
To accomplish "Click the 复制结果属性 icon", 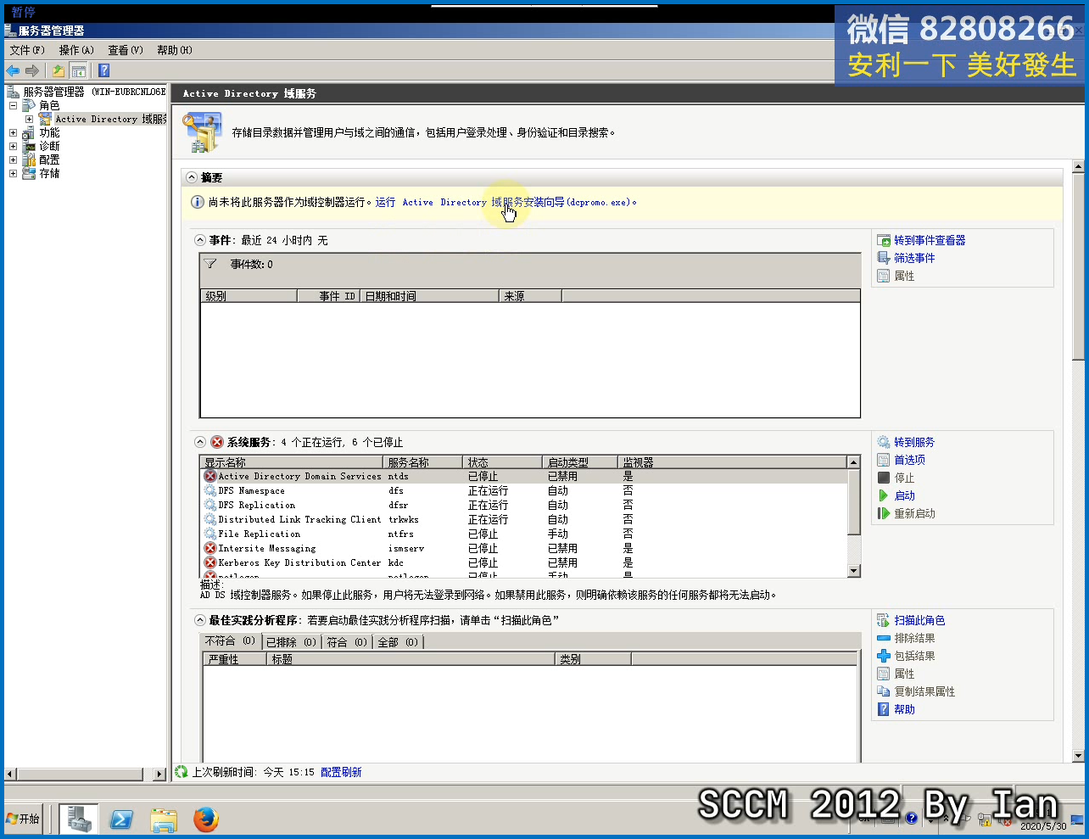I will (x=883, y=691).
